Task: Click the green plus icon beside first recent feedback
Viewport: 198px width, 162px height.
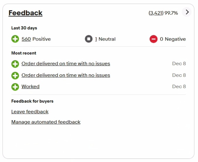Action: tap(15, 64)
